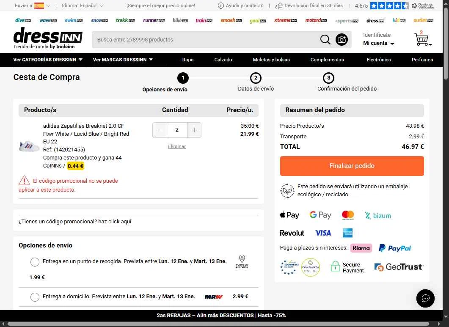The image size is (449, 327).
Task: Expand Ver MARCAS DRESSINN menu
Action: pyautogui.click(x=123, y=60)
